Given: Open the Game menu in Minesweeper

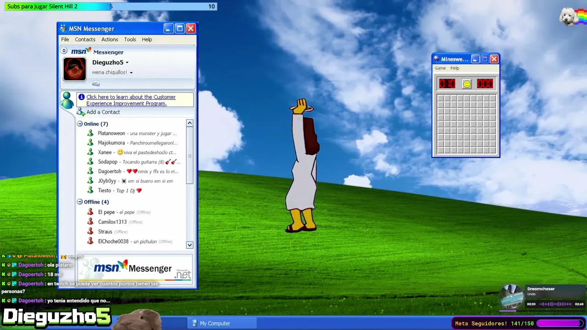Looking at the screenshot, I should coord(440,68).
